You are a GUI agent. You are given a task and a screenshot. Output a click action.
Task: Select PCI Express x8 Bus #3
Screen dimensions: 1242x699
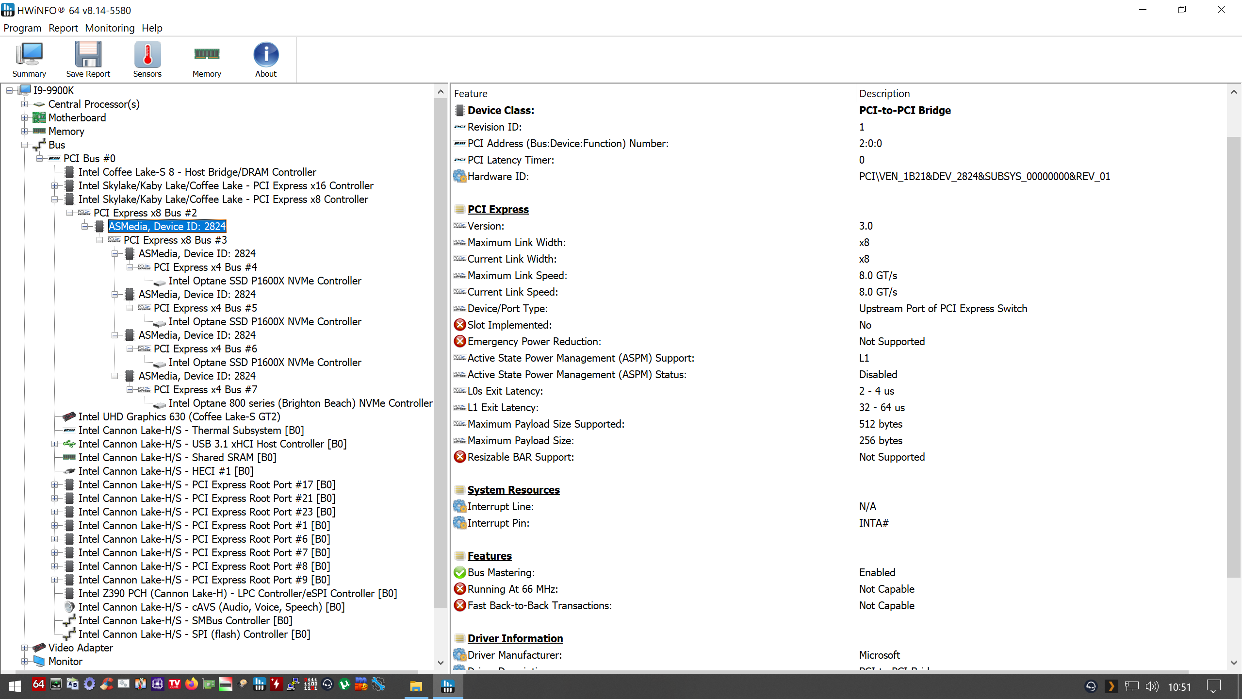[175, 240]
